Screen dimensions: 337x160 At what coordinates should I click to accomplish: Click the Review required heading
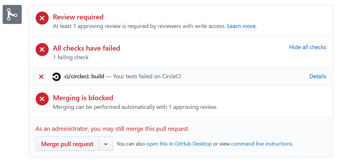(x=78, y=17)
